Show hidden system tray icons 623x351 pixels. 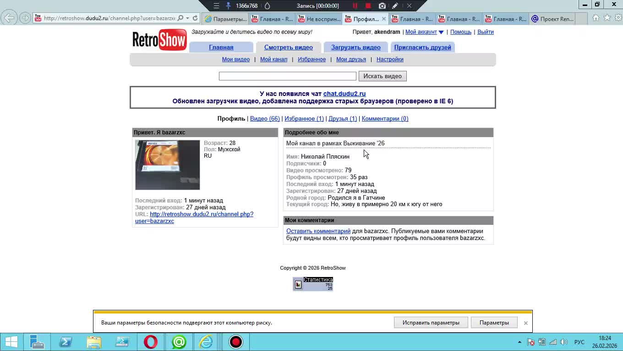click(x=519, y=342)
